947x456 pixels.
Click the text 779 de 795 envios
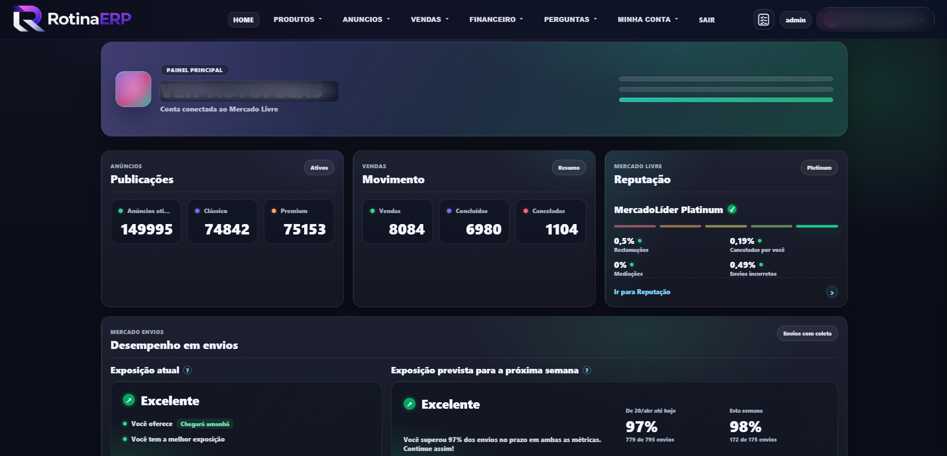(x=650, y=440)
